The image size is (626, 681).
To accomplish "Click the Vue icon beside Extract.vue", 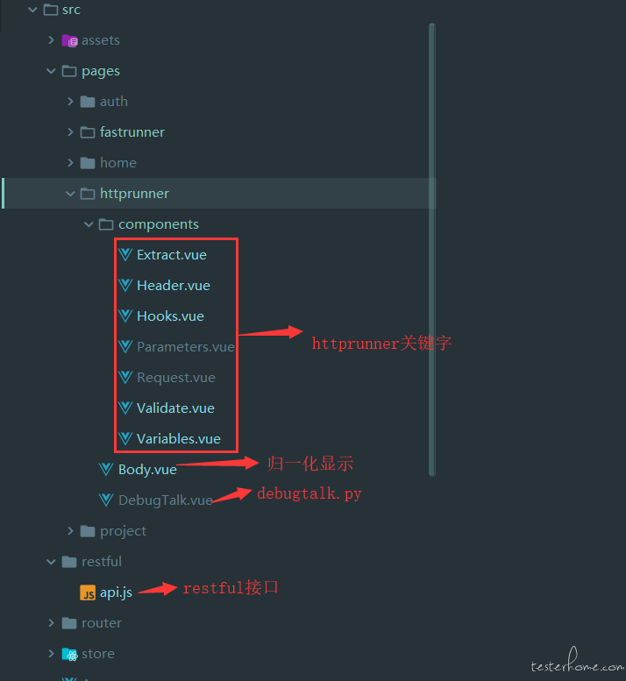I will 125,254.
